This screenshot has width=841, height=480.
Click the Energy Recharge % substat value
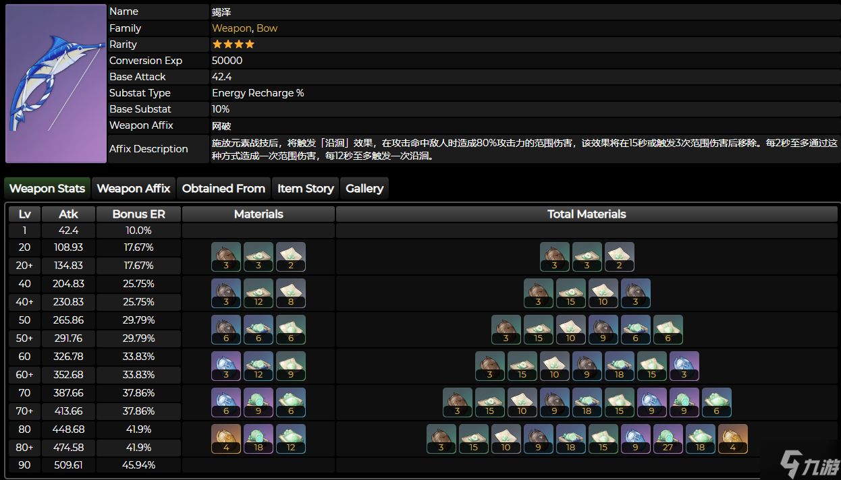pyautogui.click(x=258, y=93)
